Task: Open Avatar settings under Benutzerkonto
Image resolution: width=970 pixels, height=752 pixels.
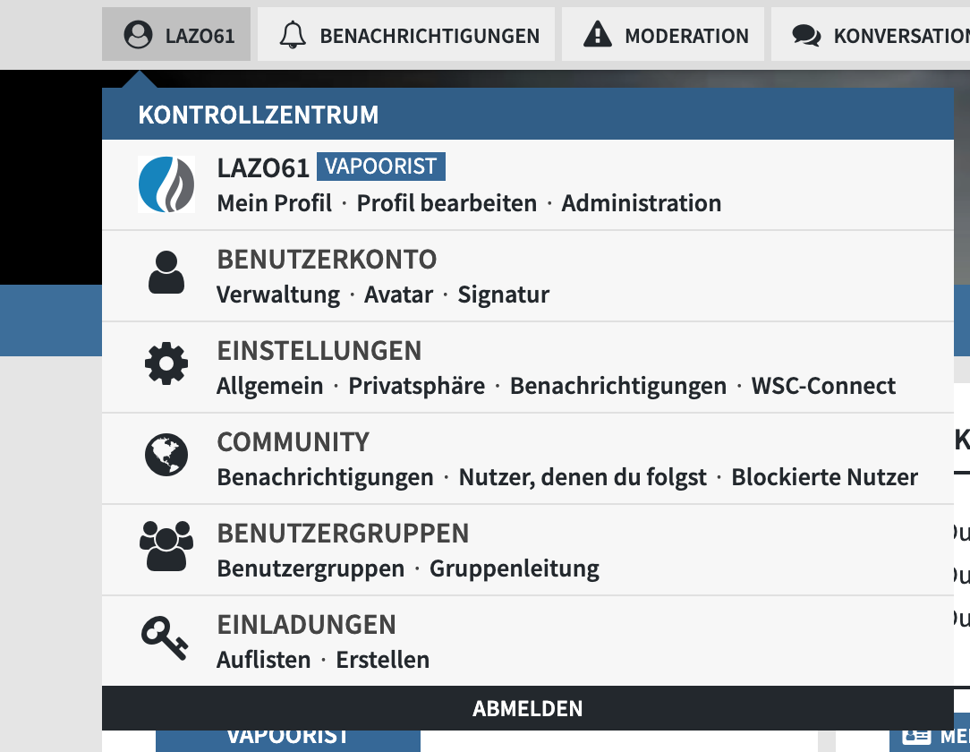Action: coord(398,295)
